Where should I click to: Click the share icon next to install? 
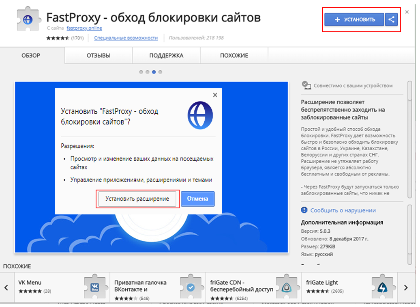[391, 19]
